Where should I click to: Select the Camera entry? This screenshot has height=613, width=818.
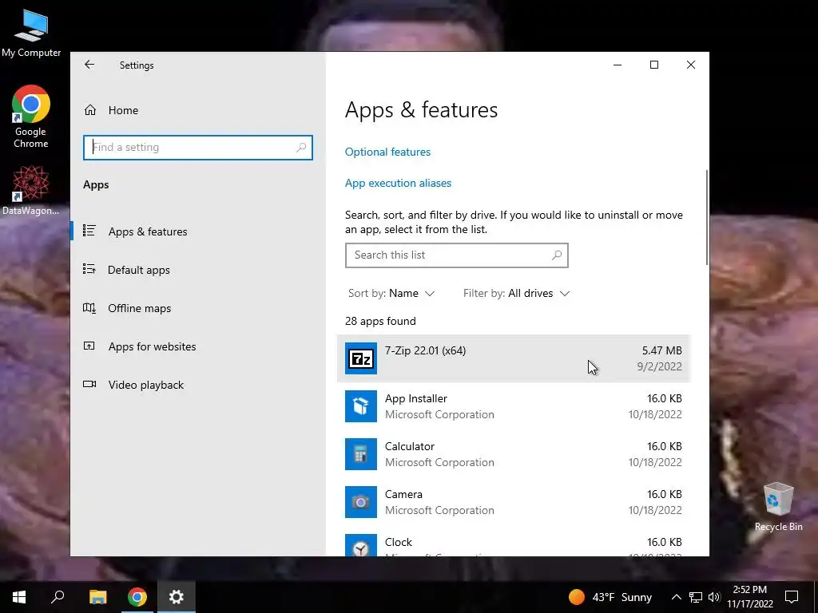tap(514, 502)
